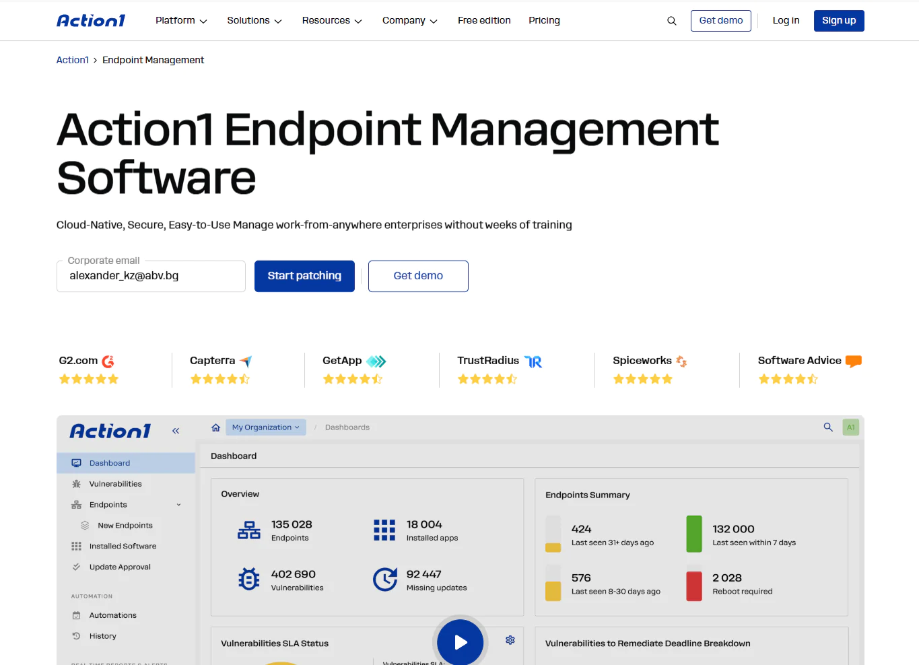Click the Vulnerabilities bug icon in sidebar
The width and height of the screenshot is (919, 665).
(76, 484)
